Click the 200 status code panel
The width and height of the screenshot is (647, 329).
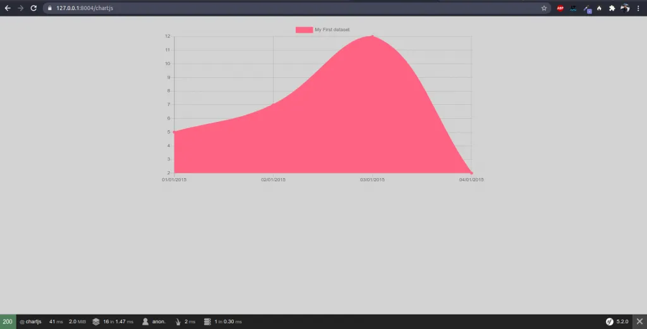[x=8, y=321]
